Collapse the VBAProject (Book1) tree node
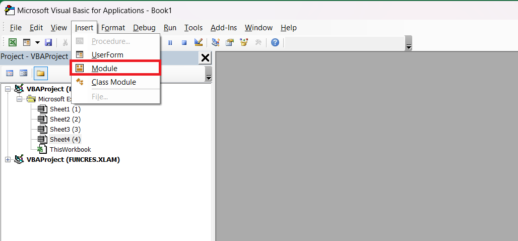The image size is (518, 241). [8, 89]
